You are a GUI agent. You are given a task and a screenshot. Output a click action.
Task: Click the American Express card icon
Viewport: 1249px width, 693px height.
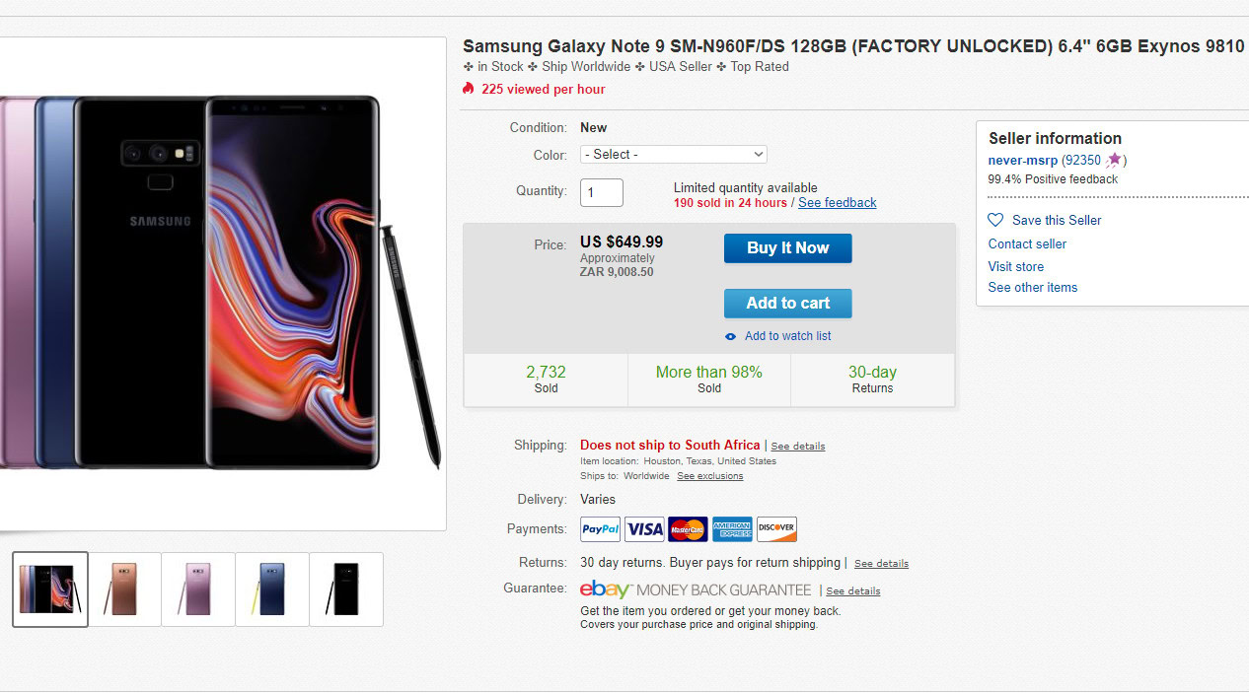click(x=732, y=529)
